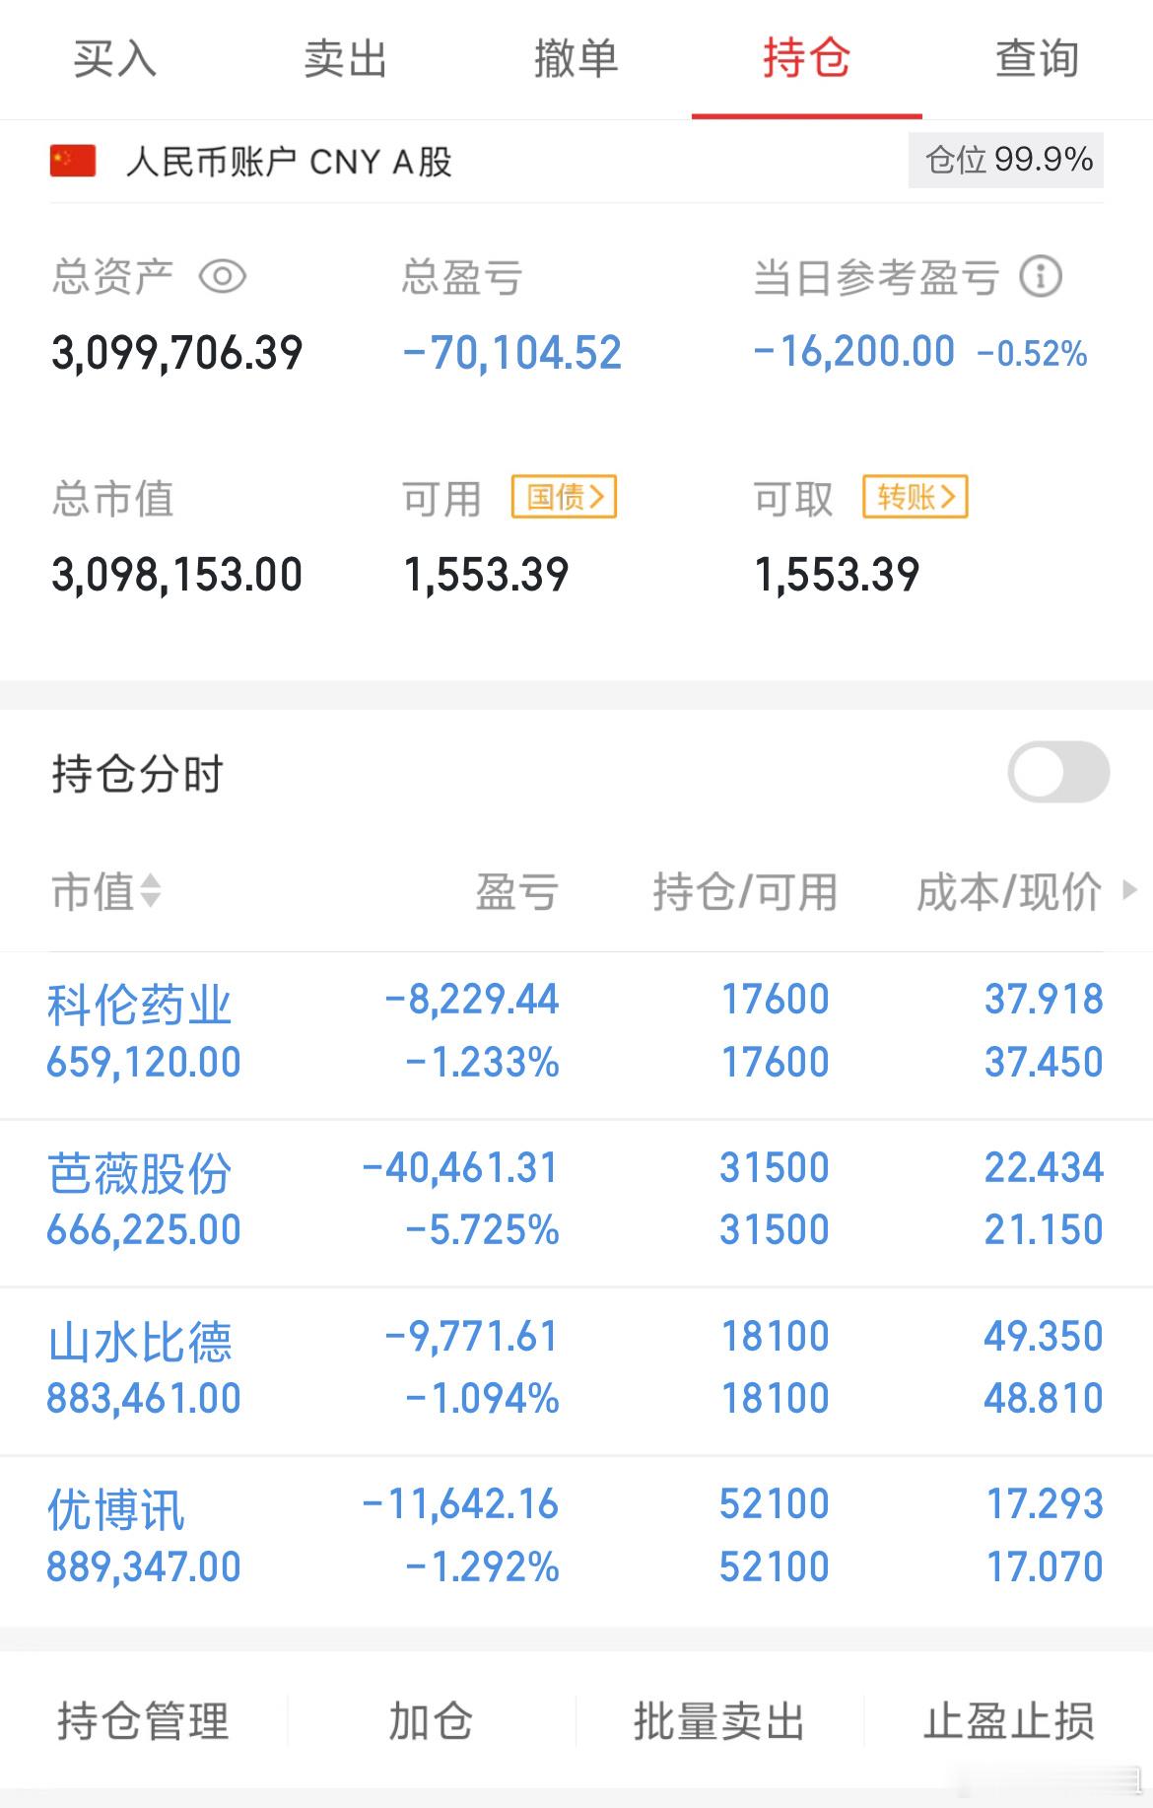Sort holdings by 市值 arrows
The image size is (1153, 1808).
pyautogui.click(x=151, y=891)
